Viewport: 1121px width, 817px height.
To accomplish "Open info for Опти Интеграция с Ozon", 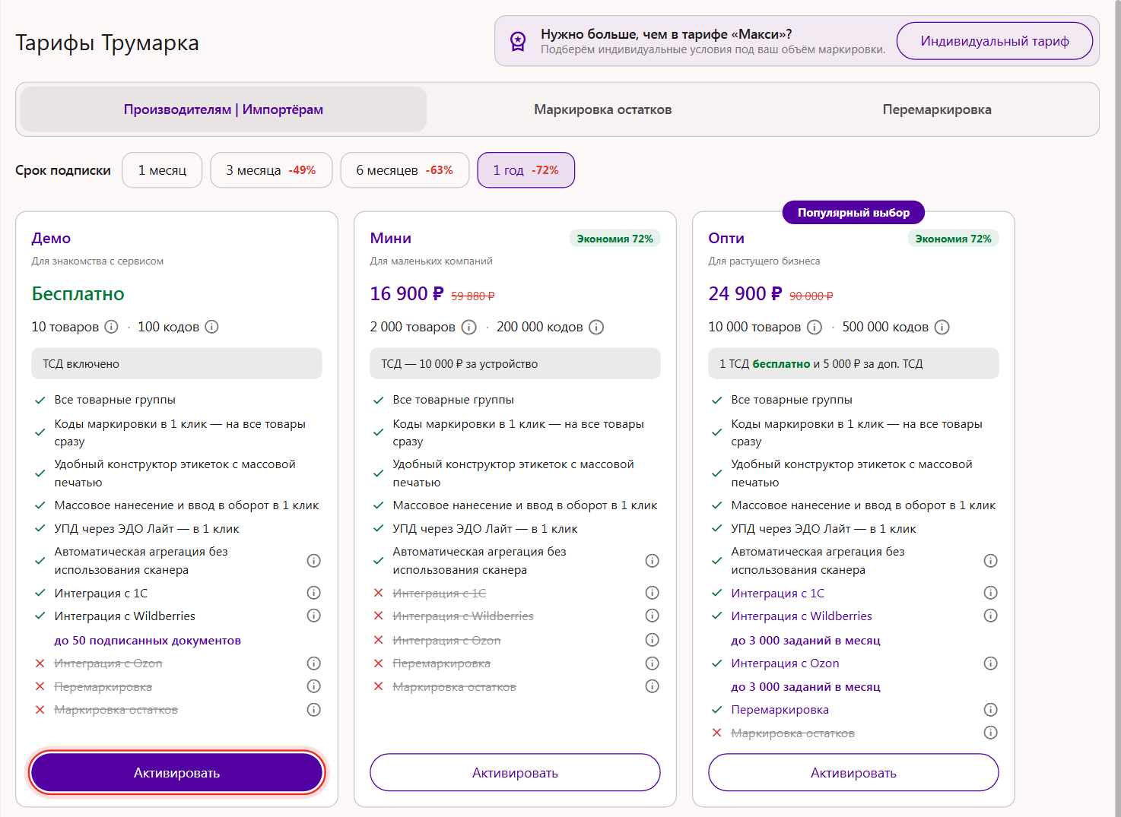I will click(x=990, y=663).
